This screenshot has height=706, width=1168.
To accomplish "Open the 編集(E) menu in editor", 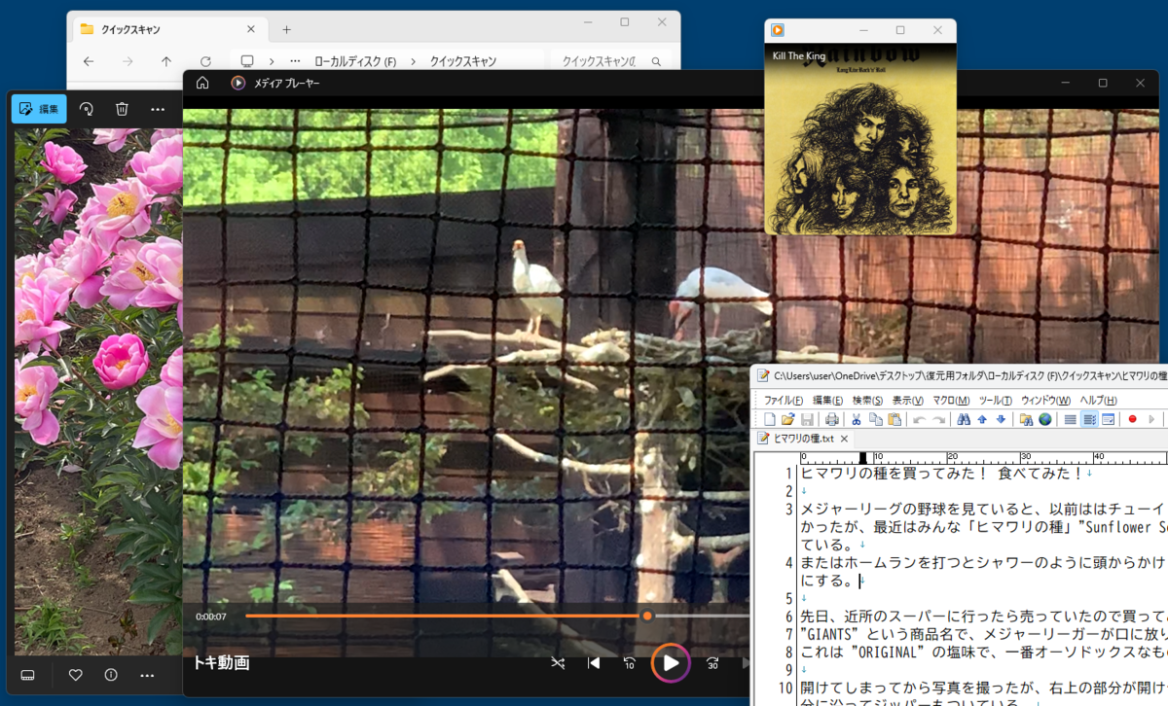I will (828, 400).
